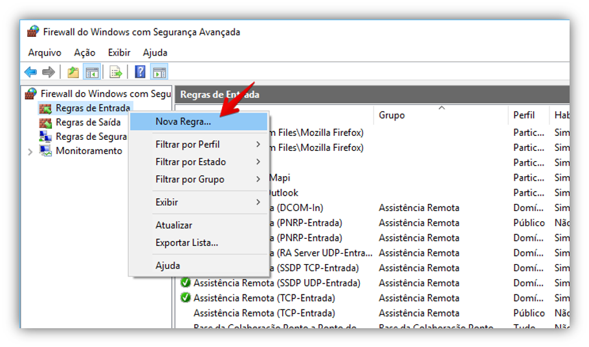
Task: Select Regras de Saída in the tree
Action: (x=88, y=122)
